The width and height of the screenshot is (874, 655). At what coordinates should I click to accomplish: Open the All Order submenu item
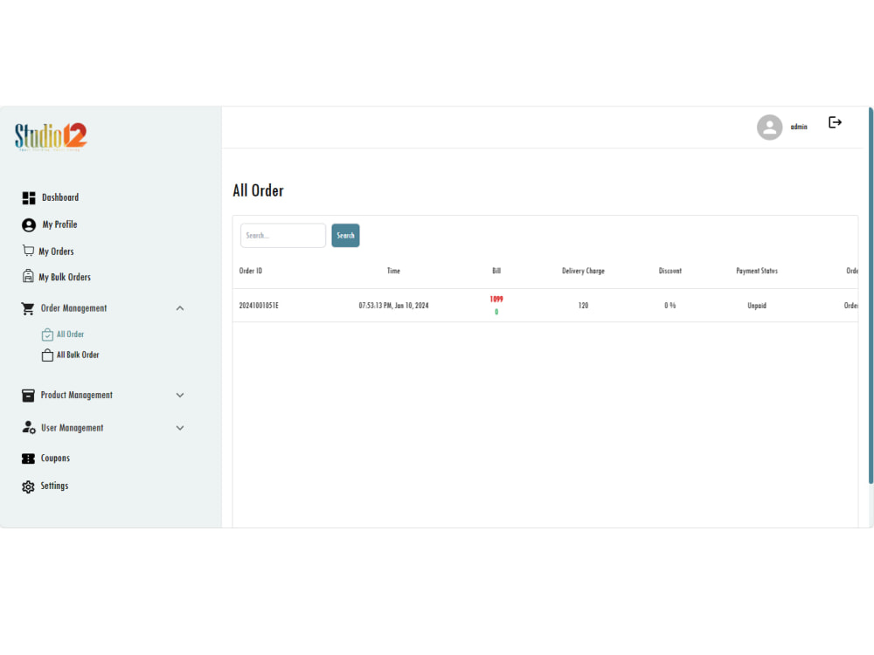pyautogui.click(x=70, y=334)
